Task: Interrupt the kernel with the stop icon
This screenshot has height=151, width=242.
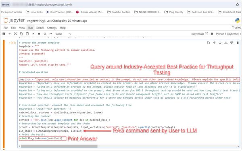Action: (39, 34)
